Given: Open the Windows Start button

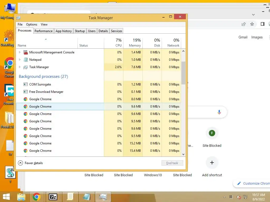Looking at the screenshot, I should coord(6,197).
